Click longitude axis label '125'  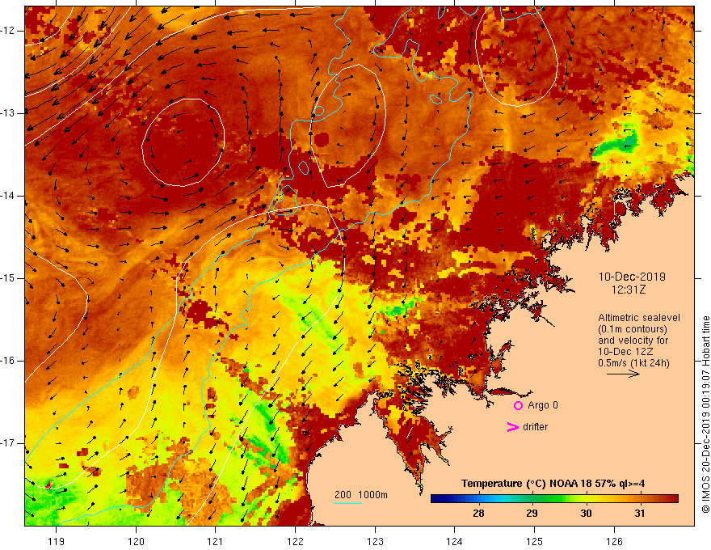535,541
